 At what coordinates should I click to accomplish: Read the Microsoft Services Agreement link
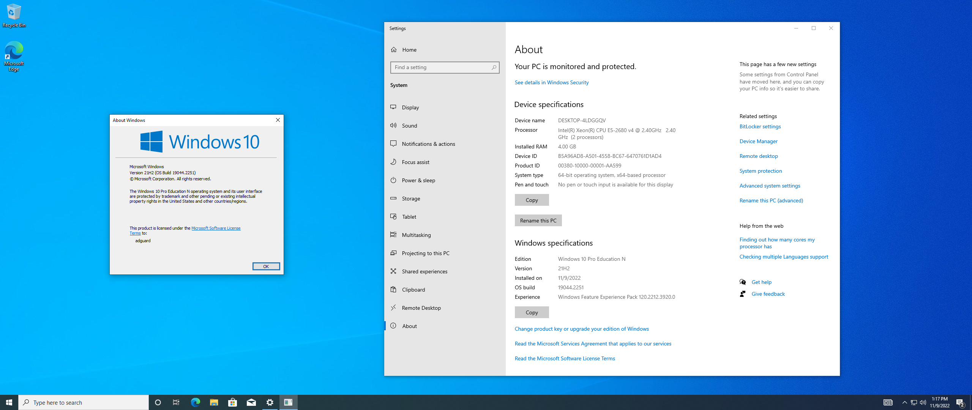pyautogui.click(x=593, y=344)
